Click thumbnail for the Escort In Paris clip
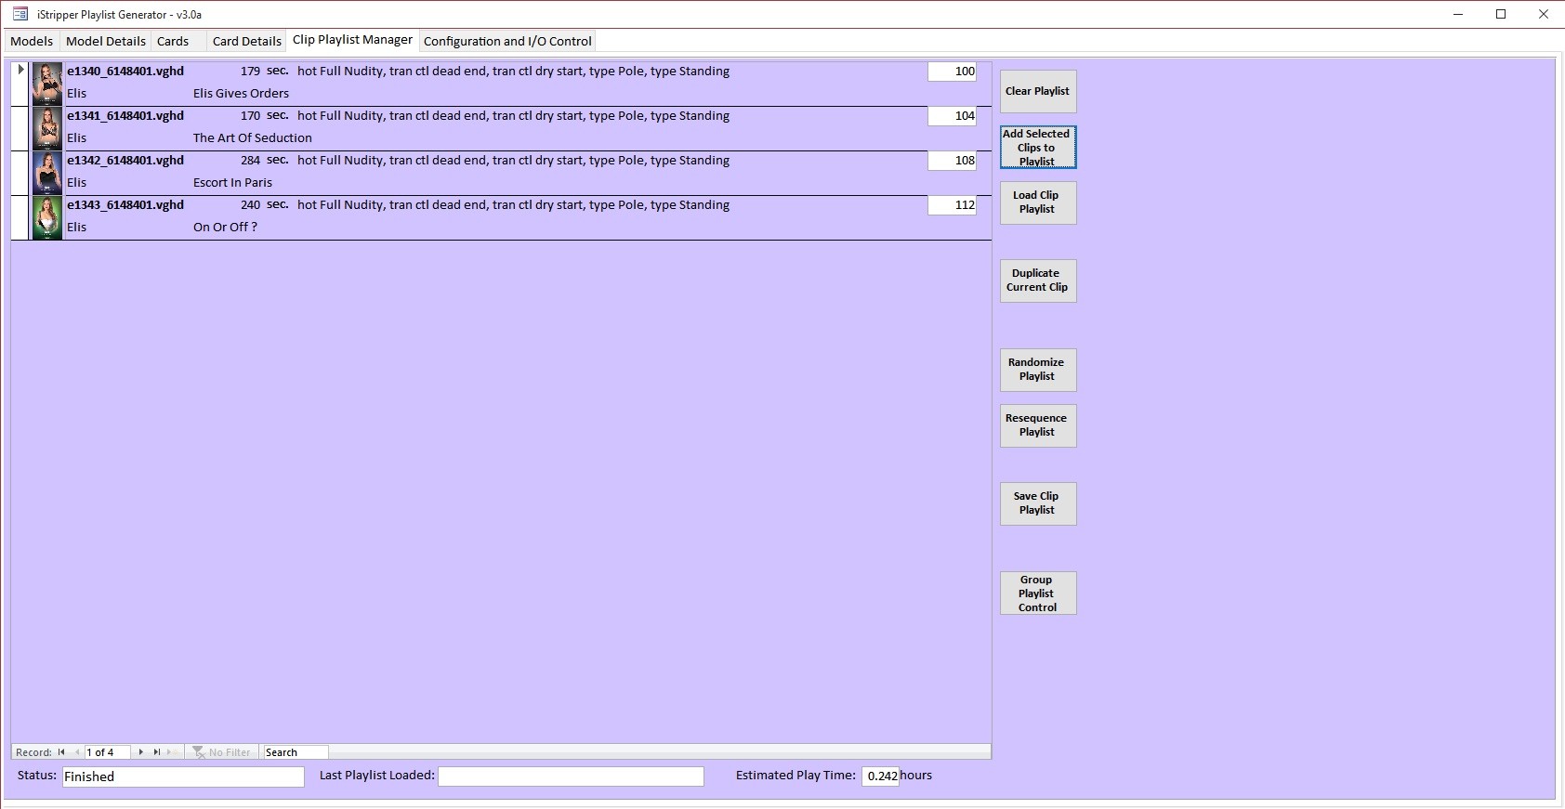Viewport: 1565px width, 809px height. pyautogui.click(x=47, y=173)
